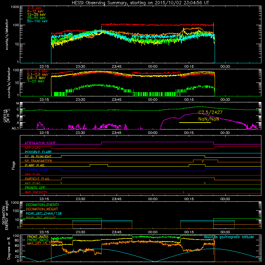Click the REAR_DEC_WEIGHT legend label
Image resolution: width=265 pixels, height=265 pixels.
[x=41, y=218]
